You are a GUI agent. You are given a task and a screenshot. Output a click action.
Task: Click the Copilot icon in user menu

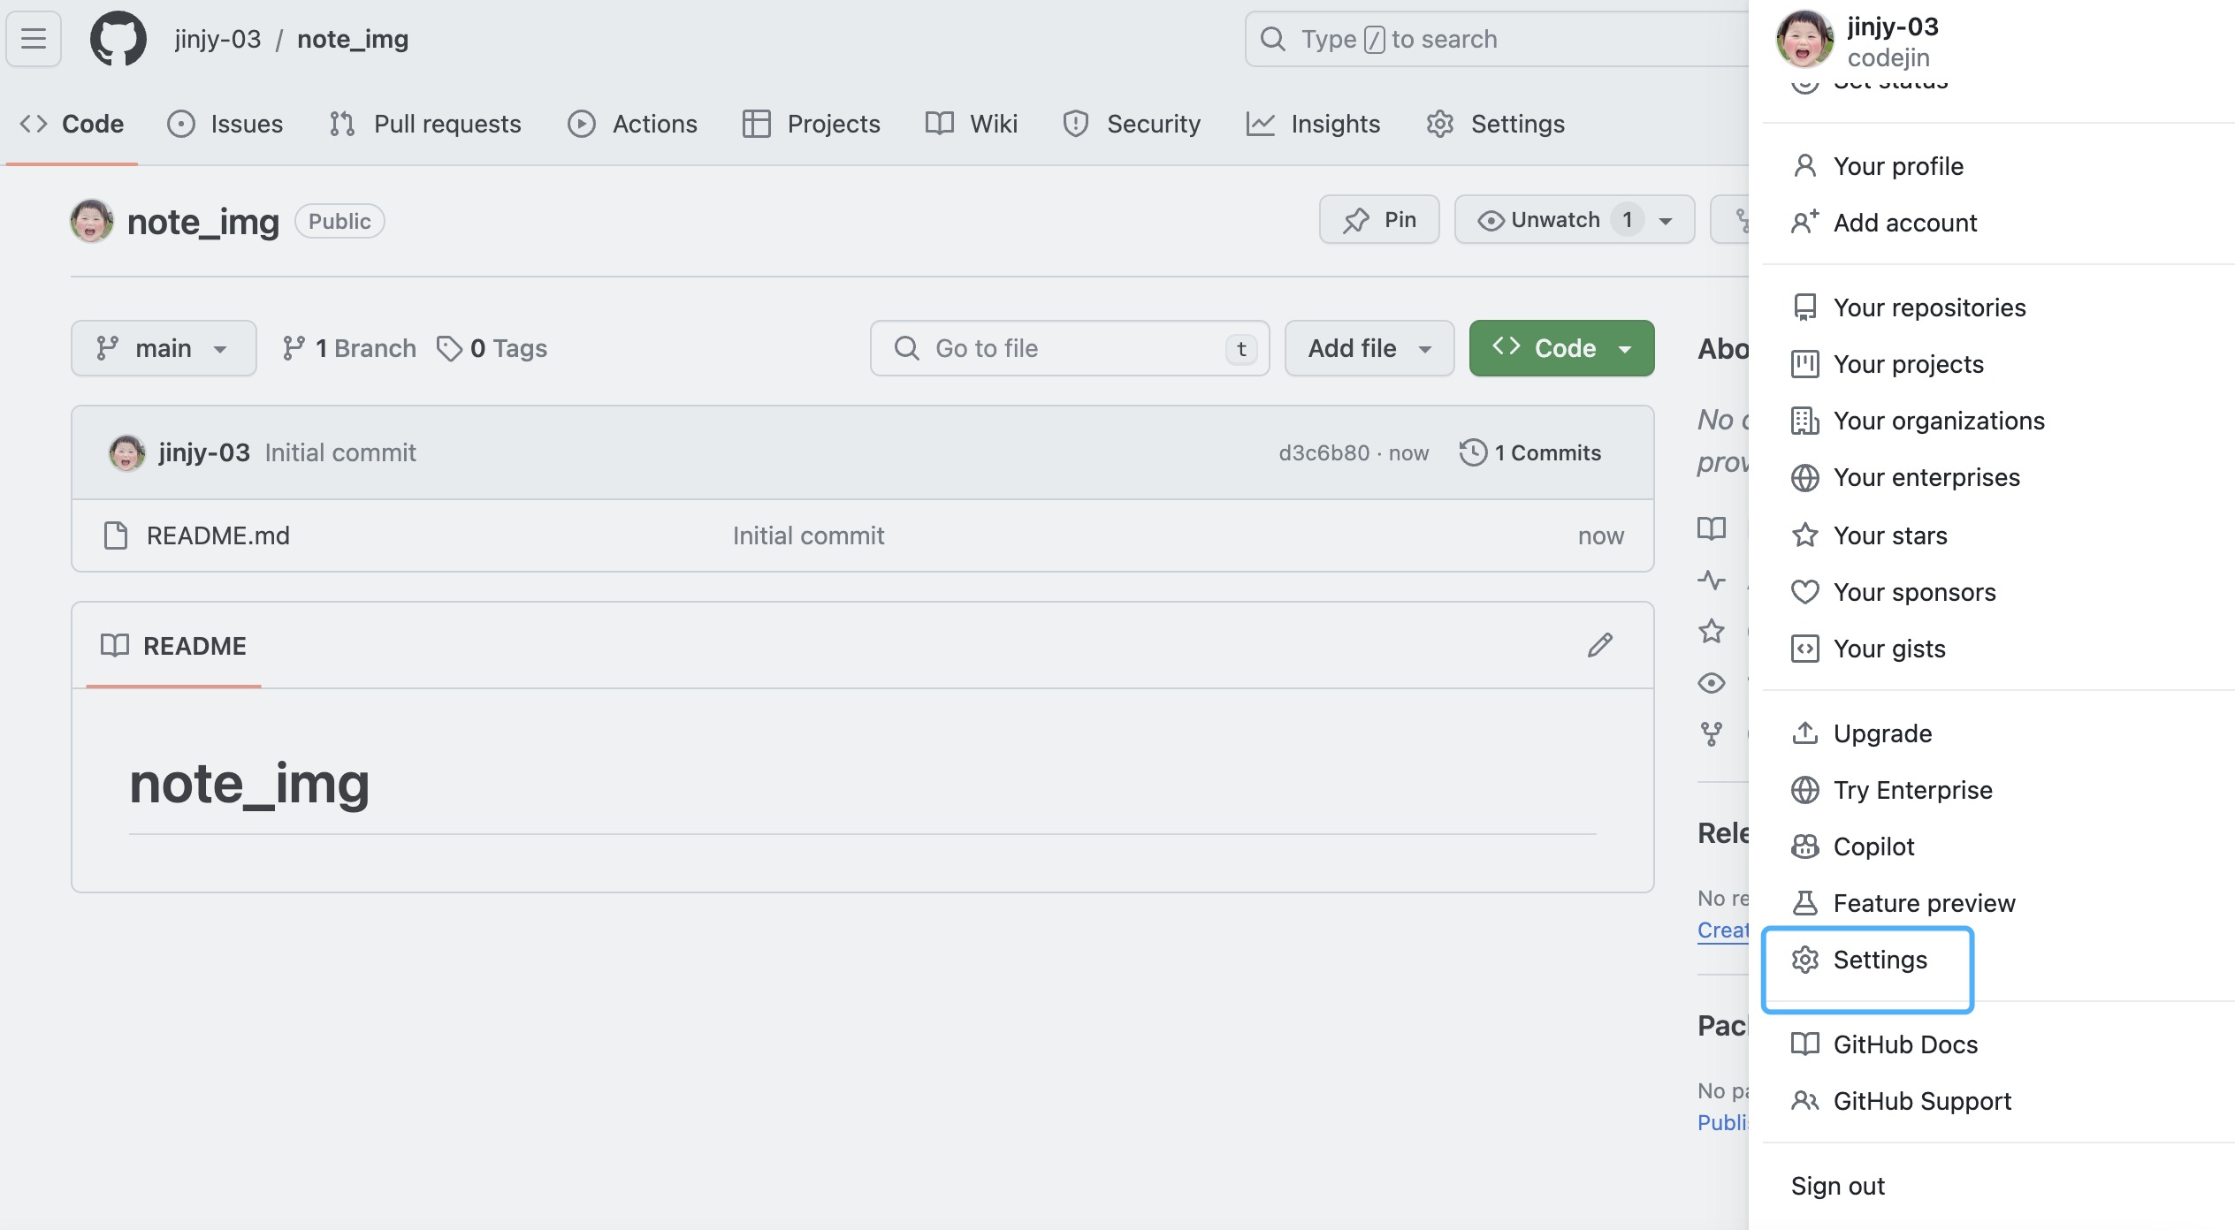1804,847
